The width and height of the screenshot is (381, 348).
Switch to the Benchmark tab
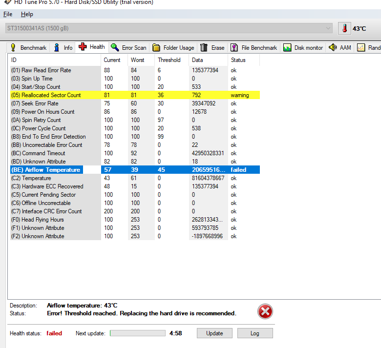coord(28,48)
